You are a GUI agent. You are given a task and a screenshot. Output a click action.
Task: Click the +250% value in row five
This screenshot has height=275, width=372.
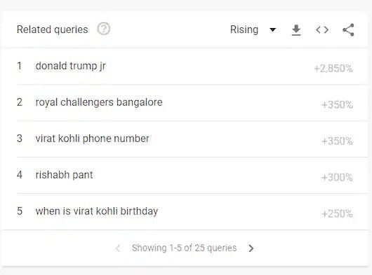(x=337, y=213)
